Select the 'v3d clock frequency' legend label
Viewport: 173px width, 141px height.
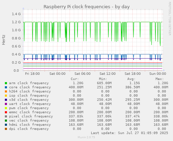pyautogui.click(x=29, y=100)
